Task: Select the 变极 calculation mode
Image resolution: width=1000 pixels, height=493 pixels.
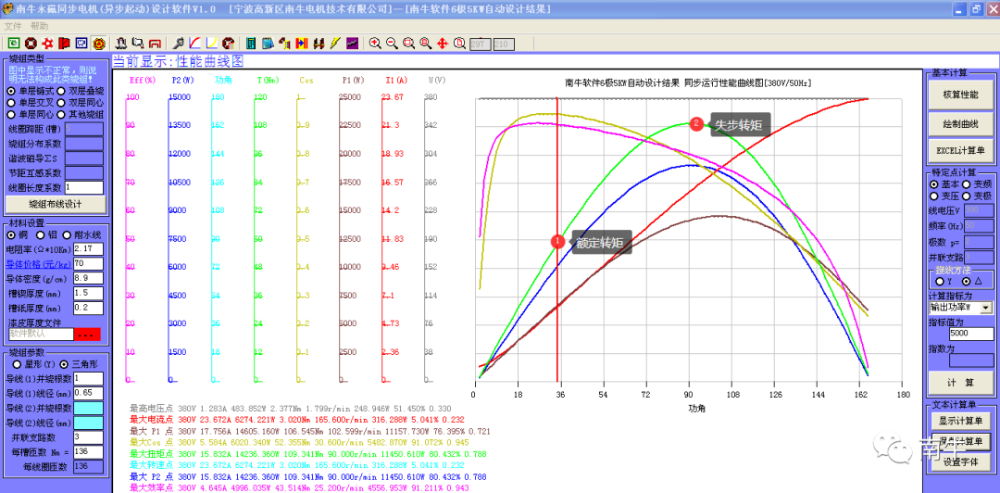Action: tap(975, 196)
